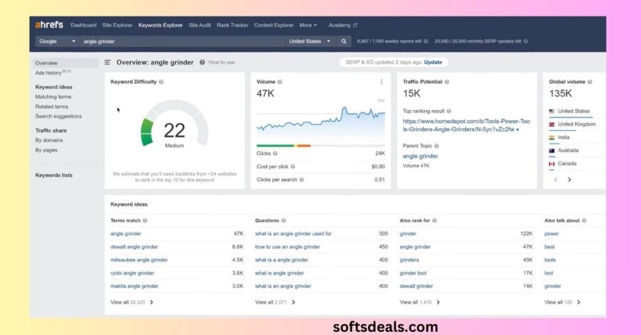Open the Site Audit tab
The image size is (641, 335).
pyautogui.click(x=200, y=25)
